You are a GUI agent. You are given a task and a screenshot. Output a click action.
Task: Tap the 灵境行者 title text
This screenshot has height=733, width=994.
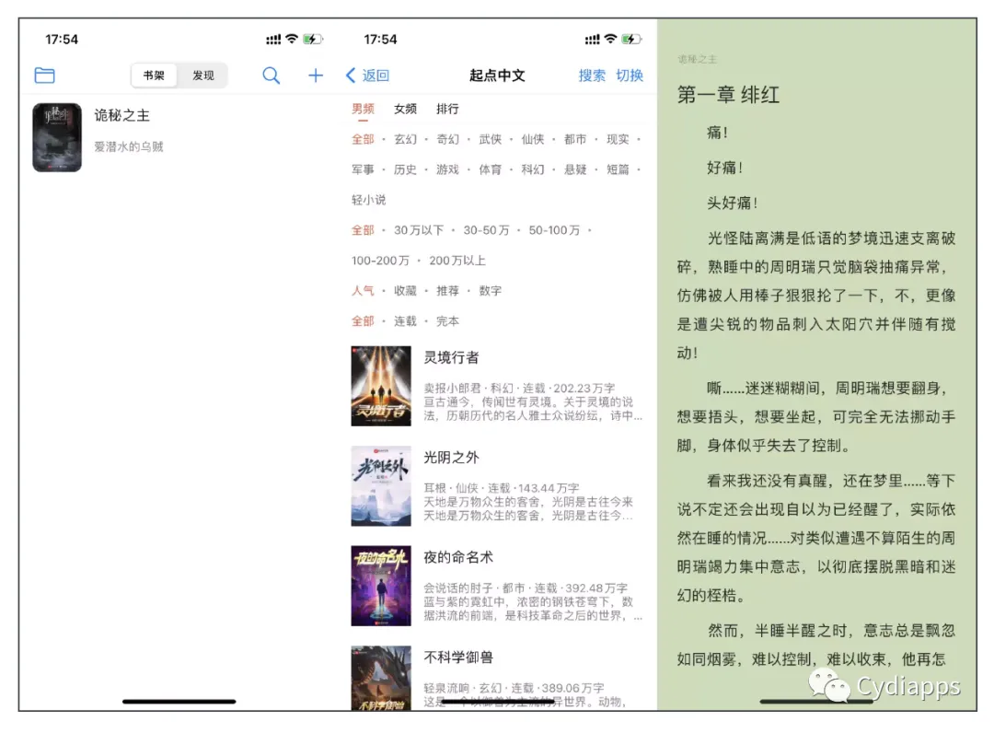(x=451, y=357)
